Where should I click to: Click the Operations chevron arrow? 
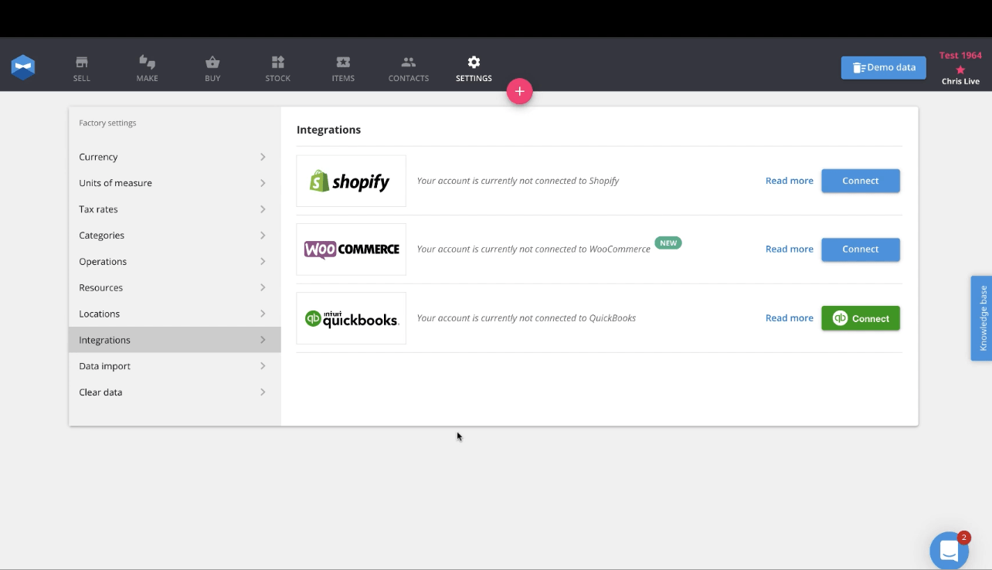263,262
